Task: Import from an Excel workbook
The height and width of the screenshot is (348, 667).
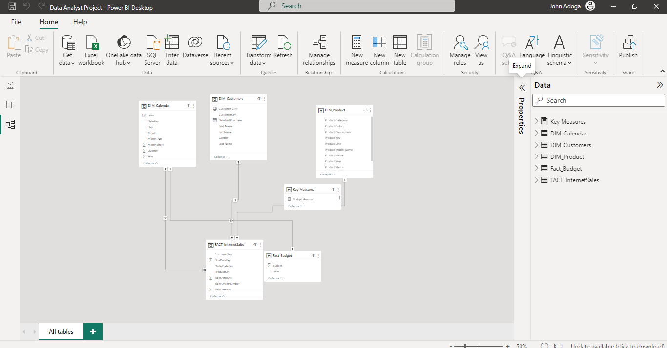Action: 91,50
